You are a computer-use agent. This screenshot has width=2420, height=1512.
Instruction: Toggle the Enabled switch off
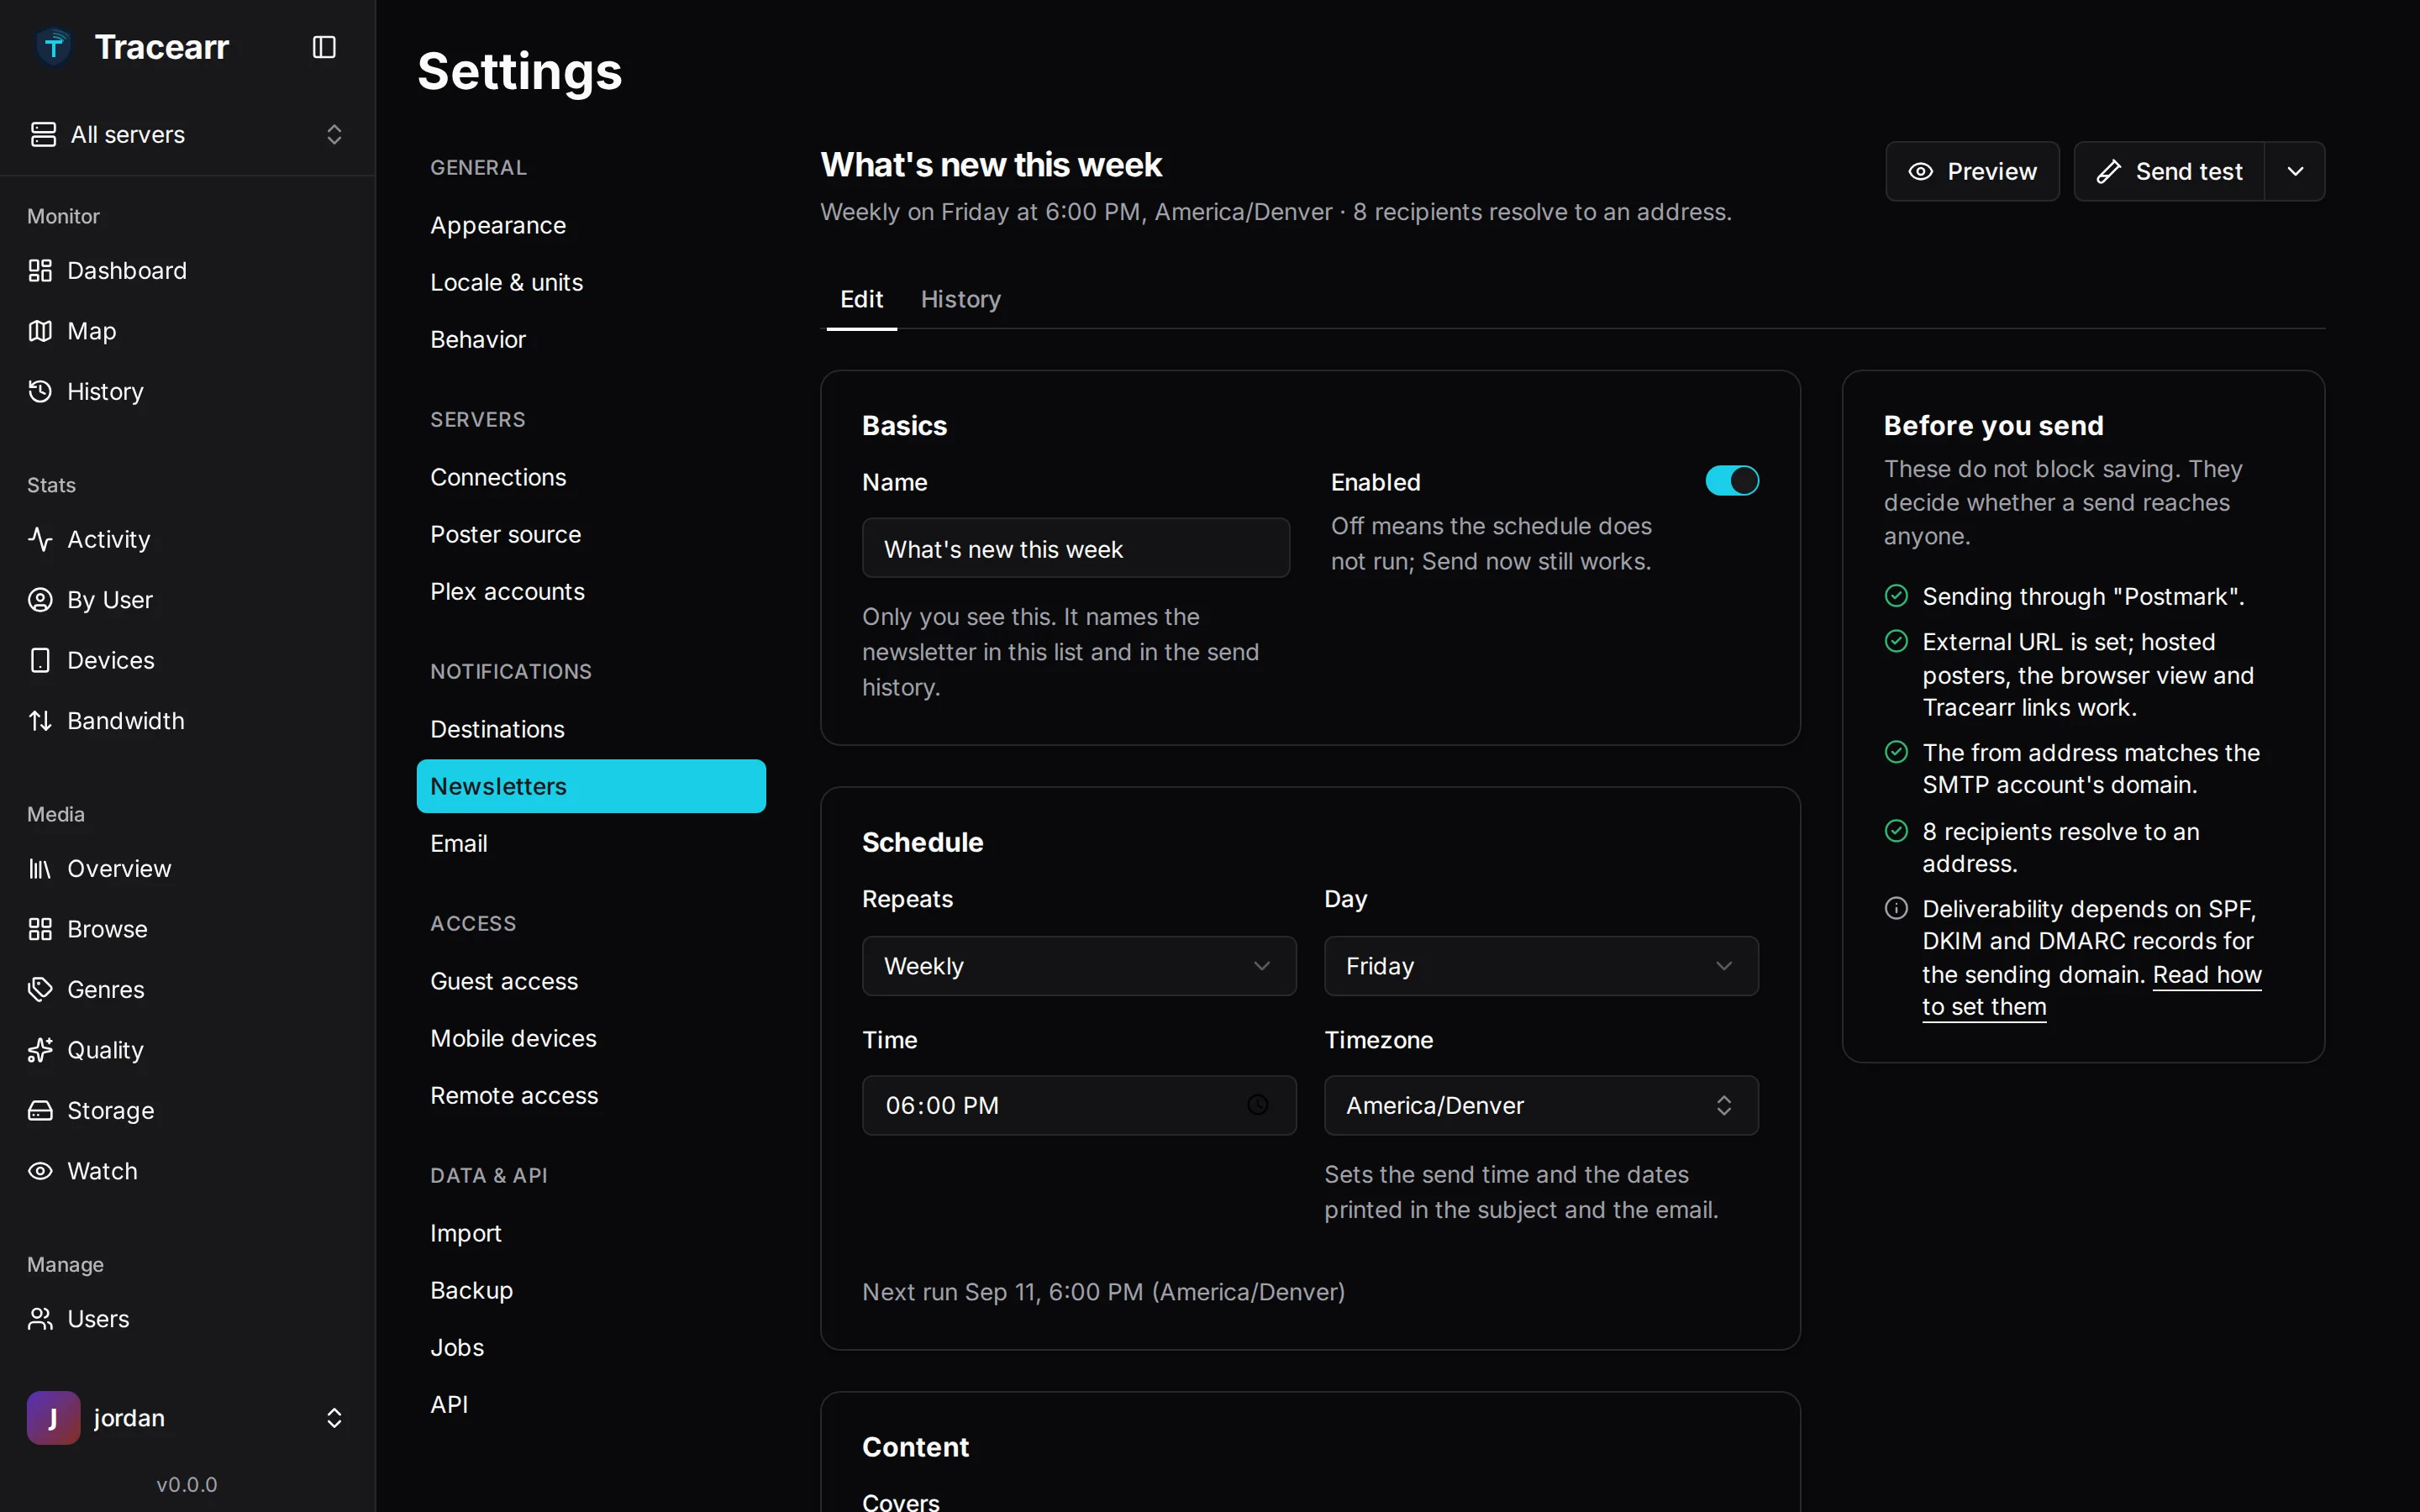tap(1732, 481)
